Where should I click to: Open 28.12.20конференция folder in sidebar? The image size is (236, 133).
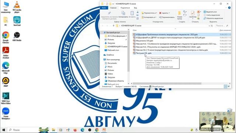pos(116,36)
